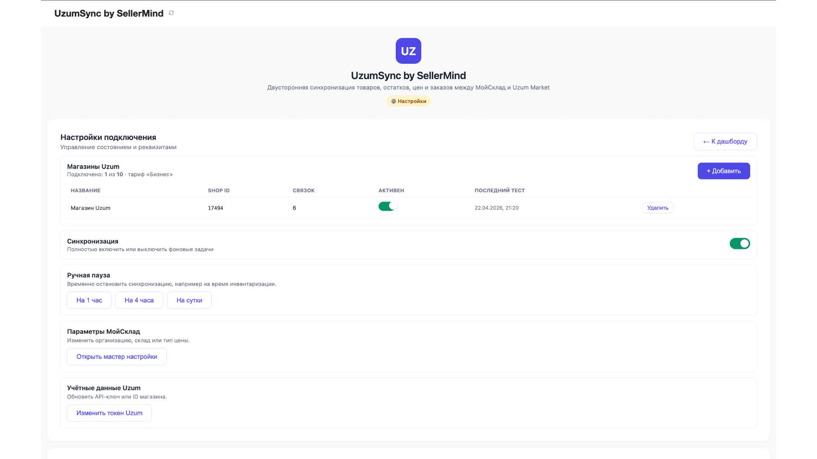Choose the На сутки pause option

[x=189, y=300]
